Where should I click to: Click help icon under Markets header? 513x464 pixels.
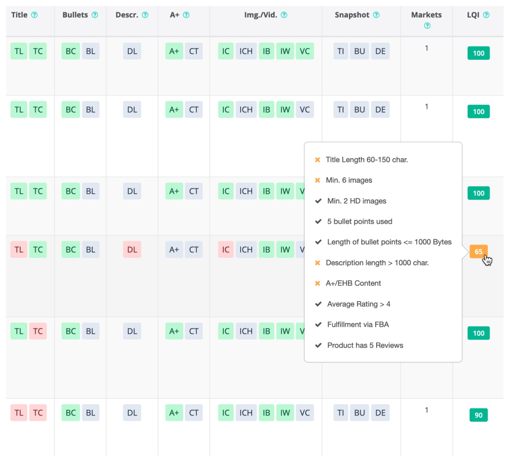point(426,26)
